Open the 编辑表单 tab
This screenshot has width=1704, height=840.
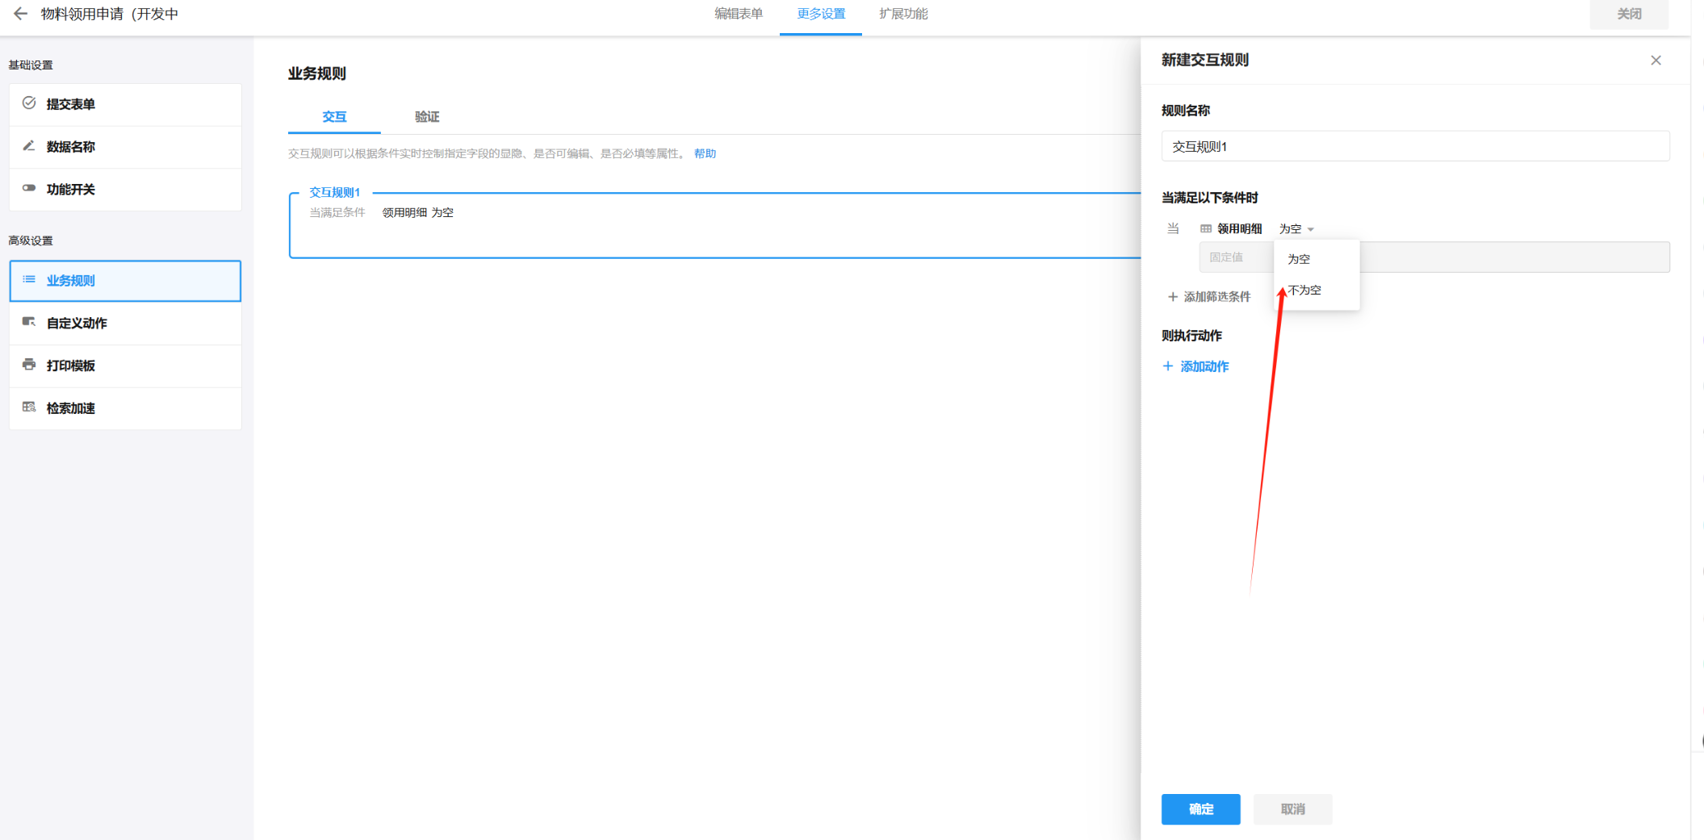point(738,14)
